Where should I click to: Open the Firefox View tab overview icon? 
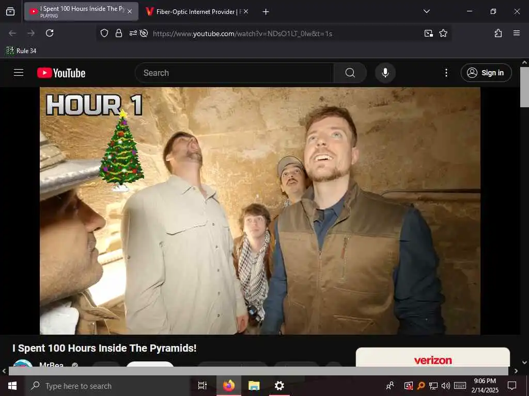10,12
